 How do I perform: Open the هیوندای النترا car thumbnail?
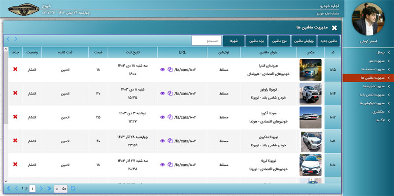click(x=311, y=70)
